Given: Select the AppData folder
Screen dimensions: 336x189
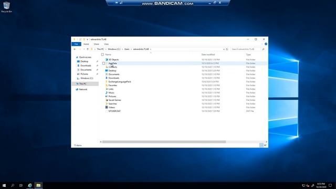Looking at the screenshot, I should (x=113, y=64).
